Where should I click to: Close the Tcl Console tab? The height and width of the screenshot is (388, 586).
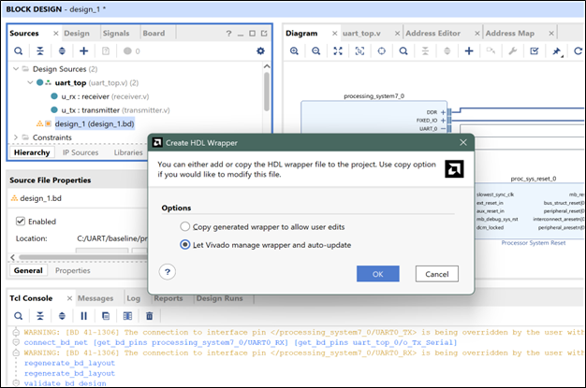coord(69,298)
